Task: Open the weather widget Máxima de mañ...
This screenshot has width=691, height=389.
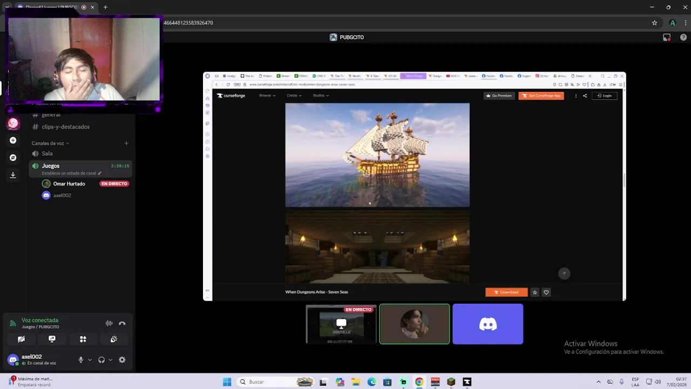Action: (31, 381)
